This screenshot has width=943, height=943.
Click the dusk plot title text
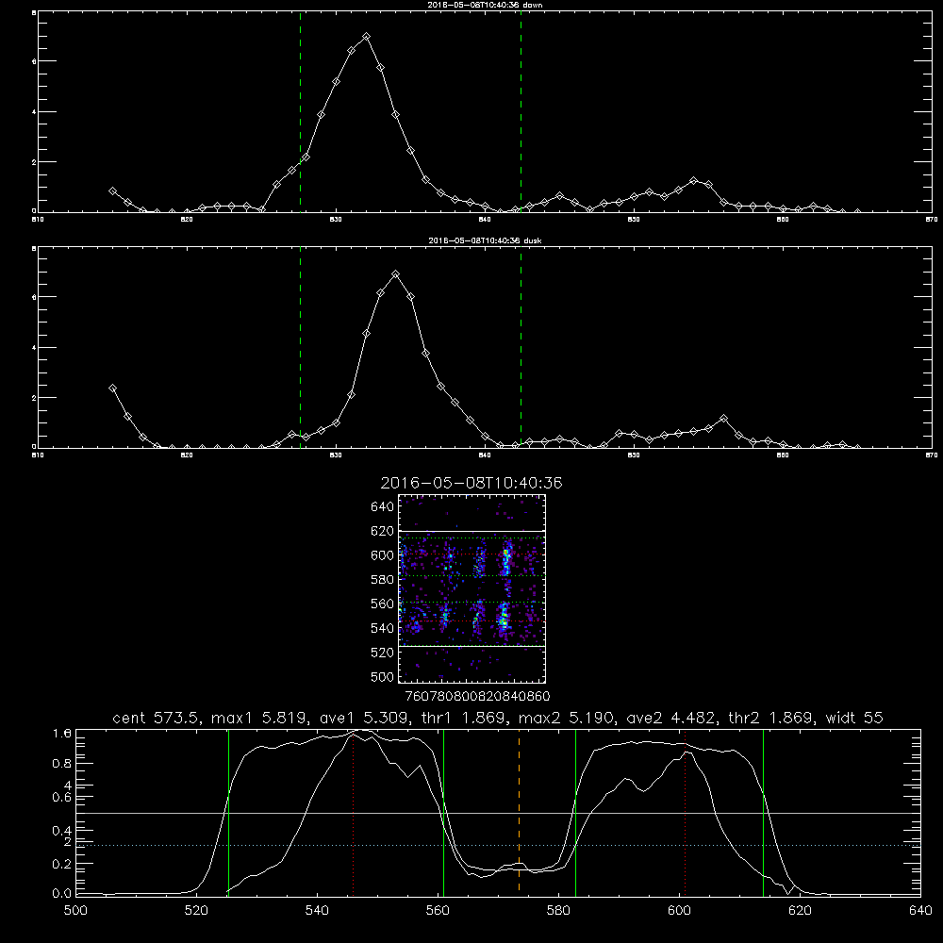(x=485, y=240)
